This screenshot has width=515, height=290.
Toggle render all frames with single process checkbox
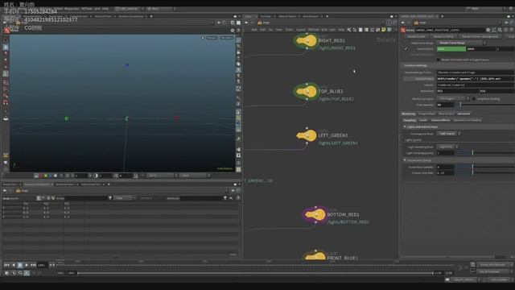438,60
